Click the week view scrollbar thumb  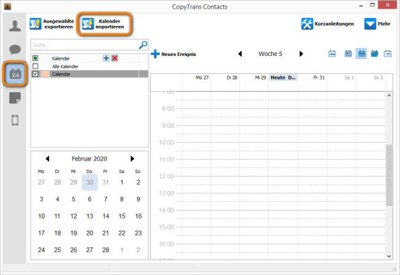[x=389, y=175]
